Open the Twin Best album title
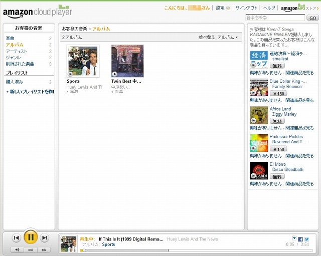Screen dimensions: 321x256 (x=126, y=81)
